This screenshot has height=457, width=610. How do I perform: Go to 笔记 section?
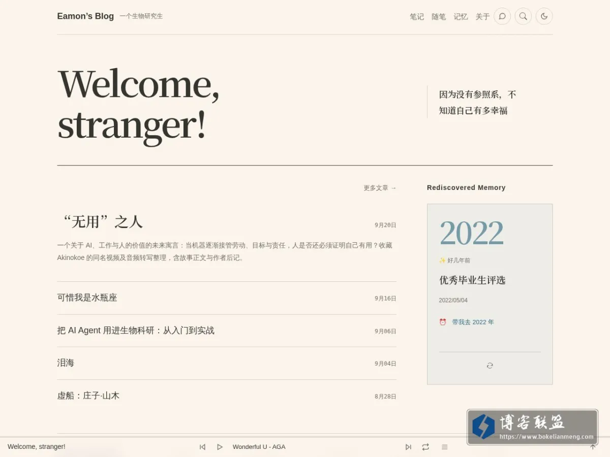[417, 17]
